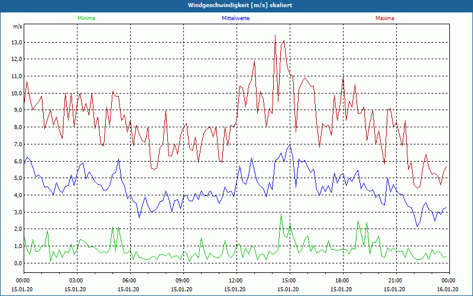Click the 03:00 time axis label
This screenshot has height=296, width=473.
tap(76, 281)
